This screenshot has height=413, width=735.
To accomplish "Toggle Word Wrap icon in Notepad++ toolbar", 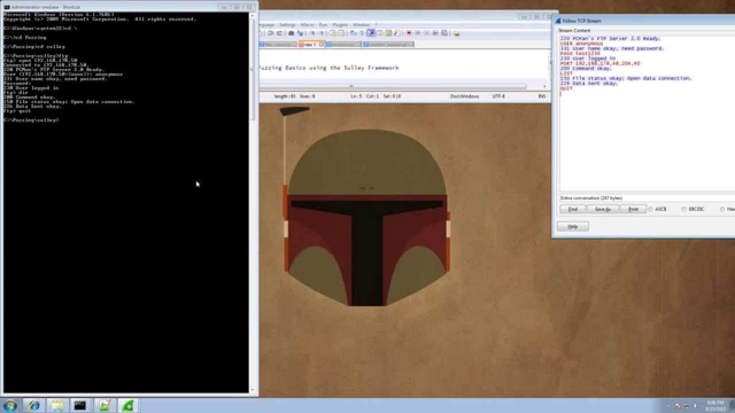I will (353, 33).
